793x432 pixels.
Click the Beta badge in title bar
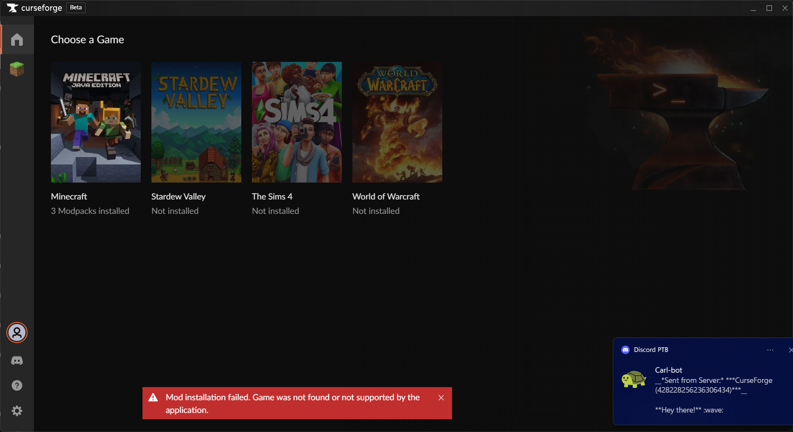76,8
